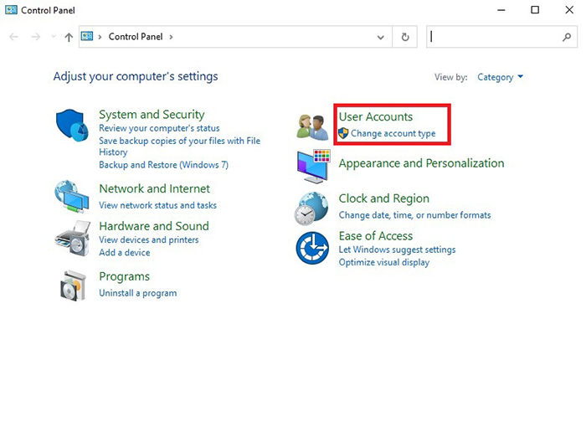Viewport: 586px width, 422px height.
Task: Open Change account type link
Action: pyautogui.click(x=393, y=134)
